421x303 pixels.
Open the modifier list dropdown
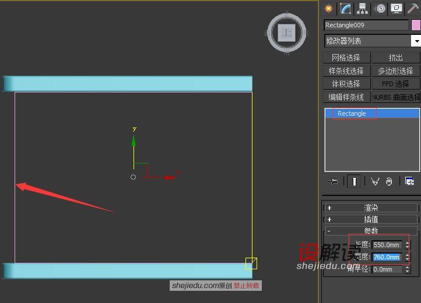click(x=372, y=41)
